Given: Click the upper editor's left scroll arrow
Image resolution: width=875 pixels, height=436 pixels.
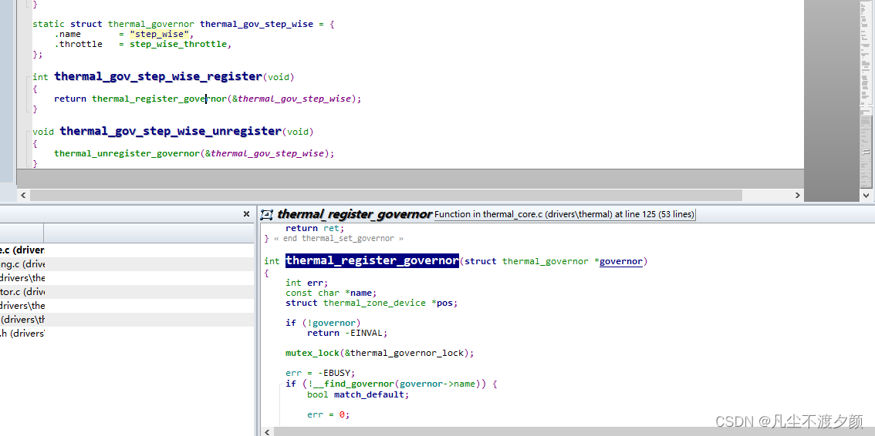Looking at the screenshot, I should [x=23, y=196].
